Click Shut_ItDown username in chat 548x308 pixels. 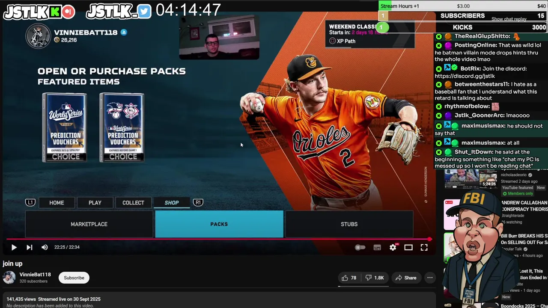[474, 152]
